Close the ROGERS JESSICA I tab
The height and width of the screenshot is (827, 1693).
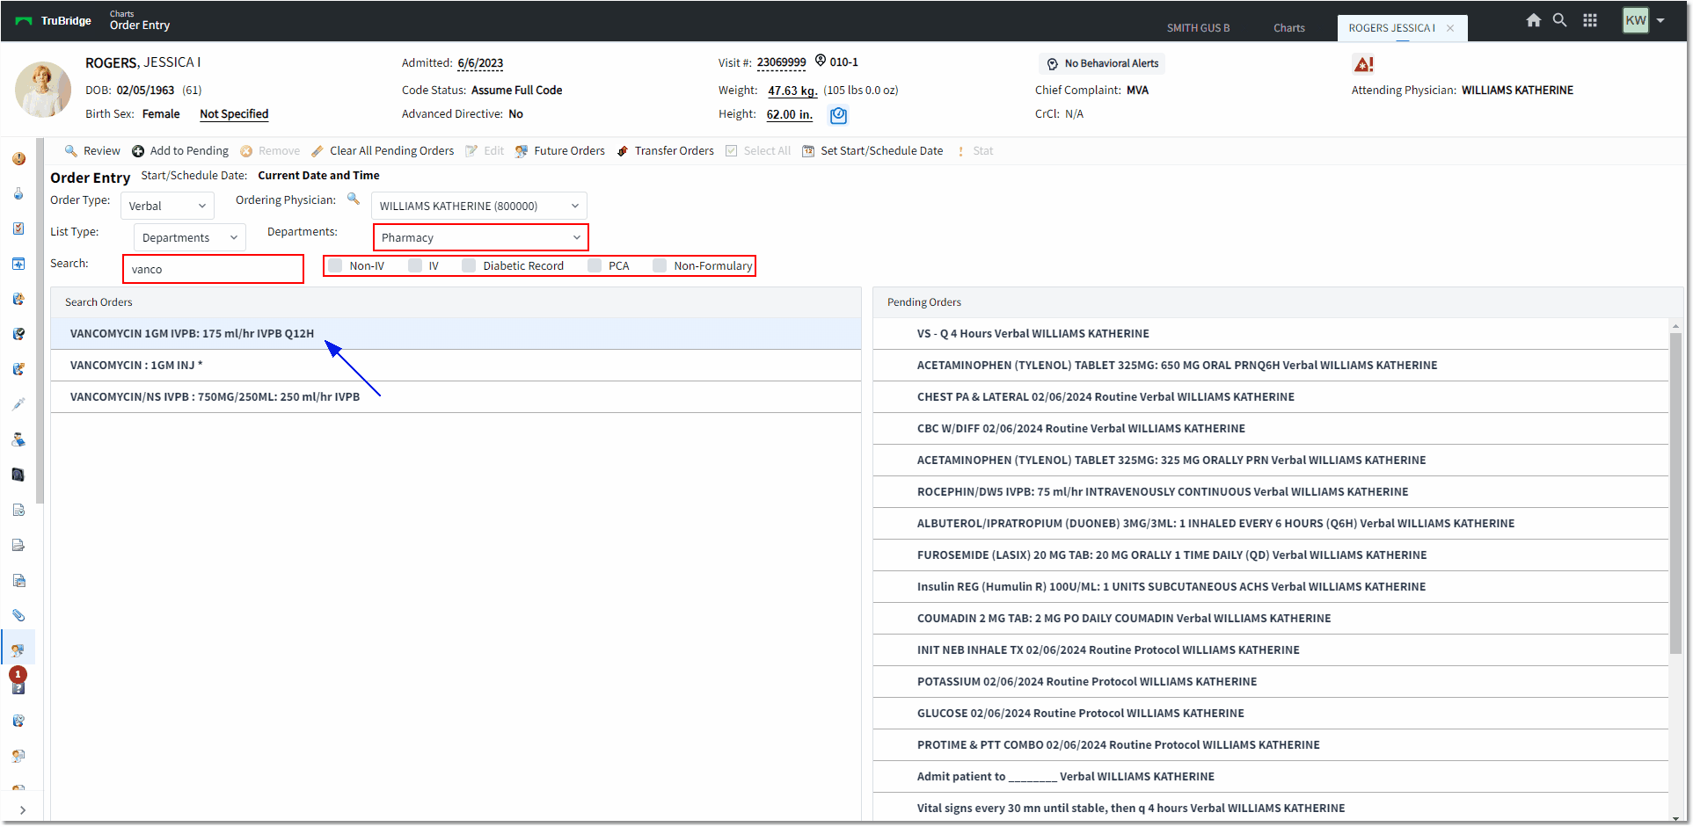1450,28
